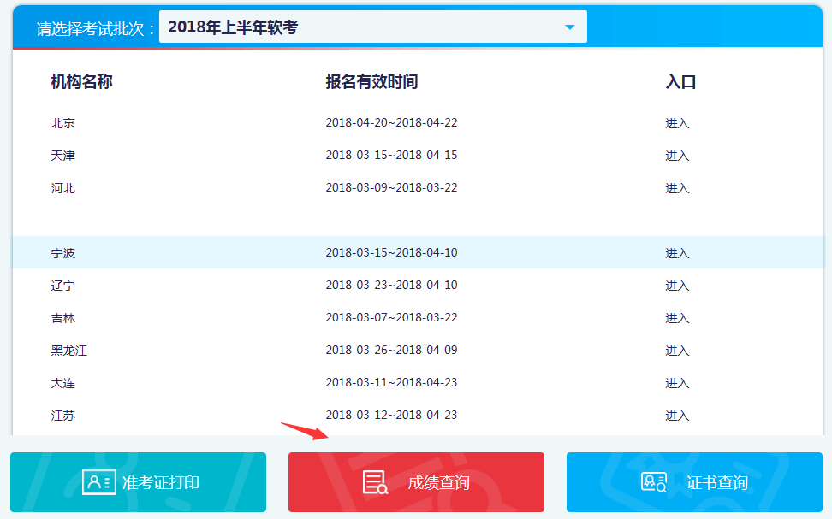The image size is (832, 519).
Task: Open 成绩查询 button
Action: (x=417, y=482)
